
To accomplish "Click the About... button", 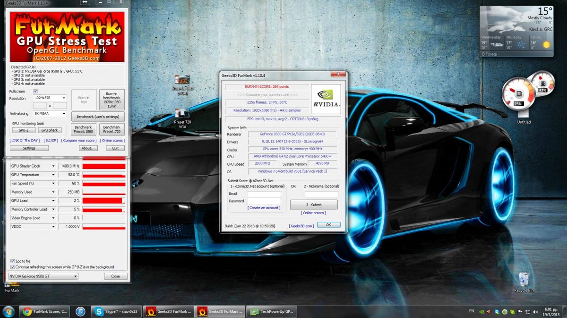I will point(88,148).
